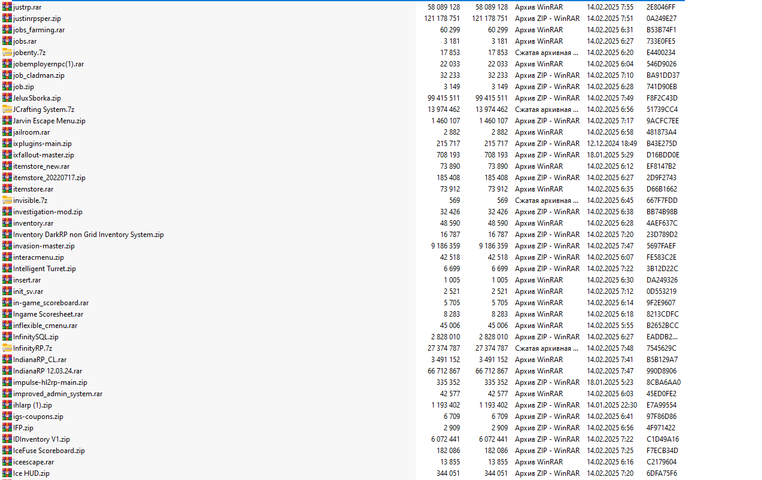Select file name jobs.rar
Viewport: 762px width, 480px height.
(x=25, y=41)
